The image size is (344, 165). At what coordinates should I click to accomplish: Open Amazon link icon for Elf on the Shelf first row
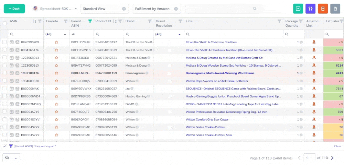click(314, 42)
